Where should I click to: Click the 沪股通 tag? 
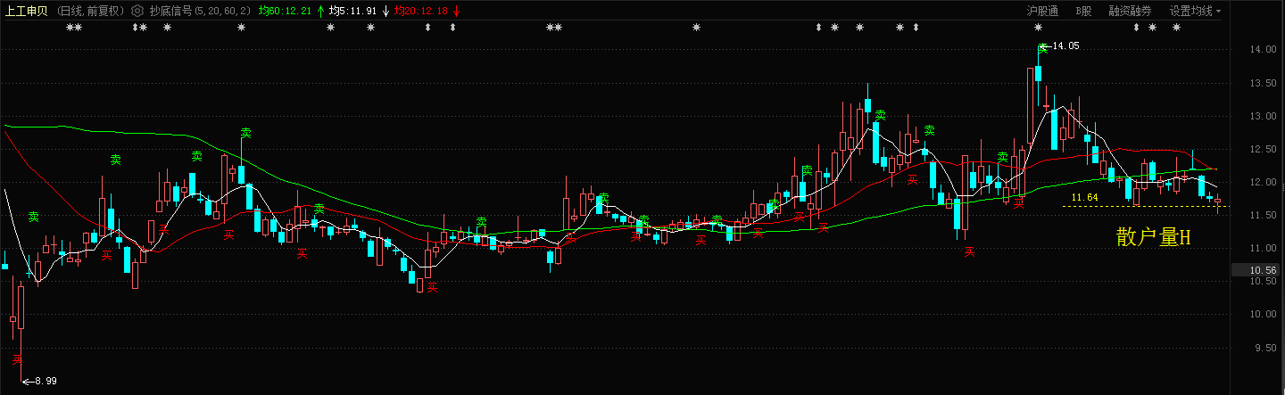1042,11
